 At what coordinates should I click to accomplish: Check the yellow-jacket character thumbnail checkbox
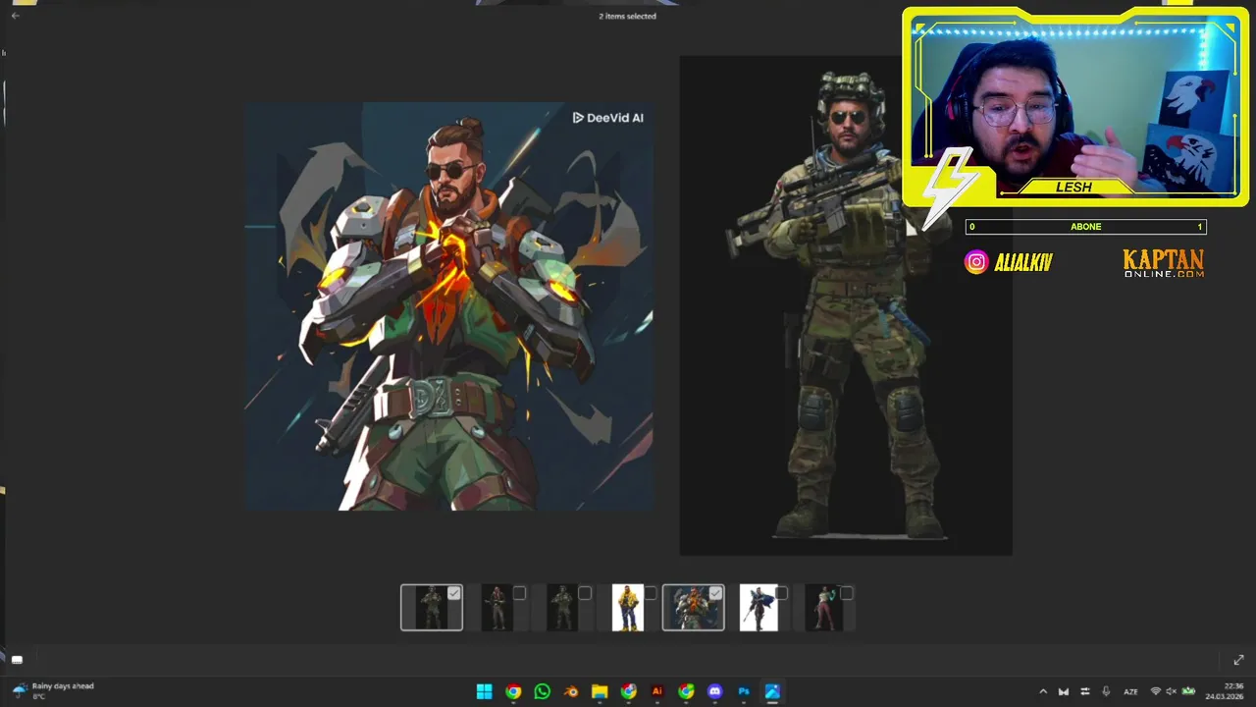tap(651, 593)
